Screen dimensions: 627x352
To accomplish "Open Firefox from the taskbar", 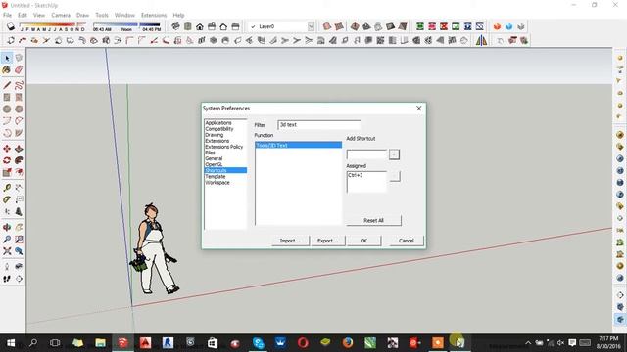I will coord(348,343).
